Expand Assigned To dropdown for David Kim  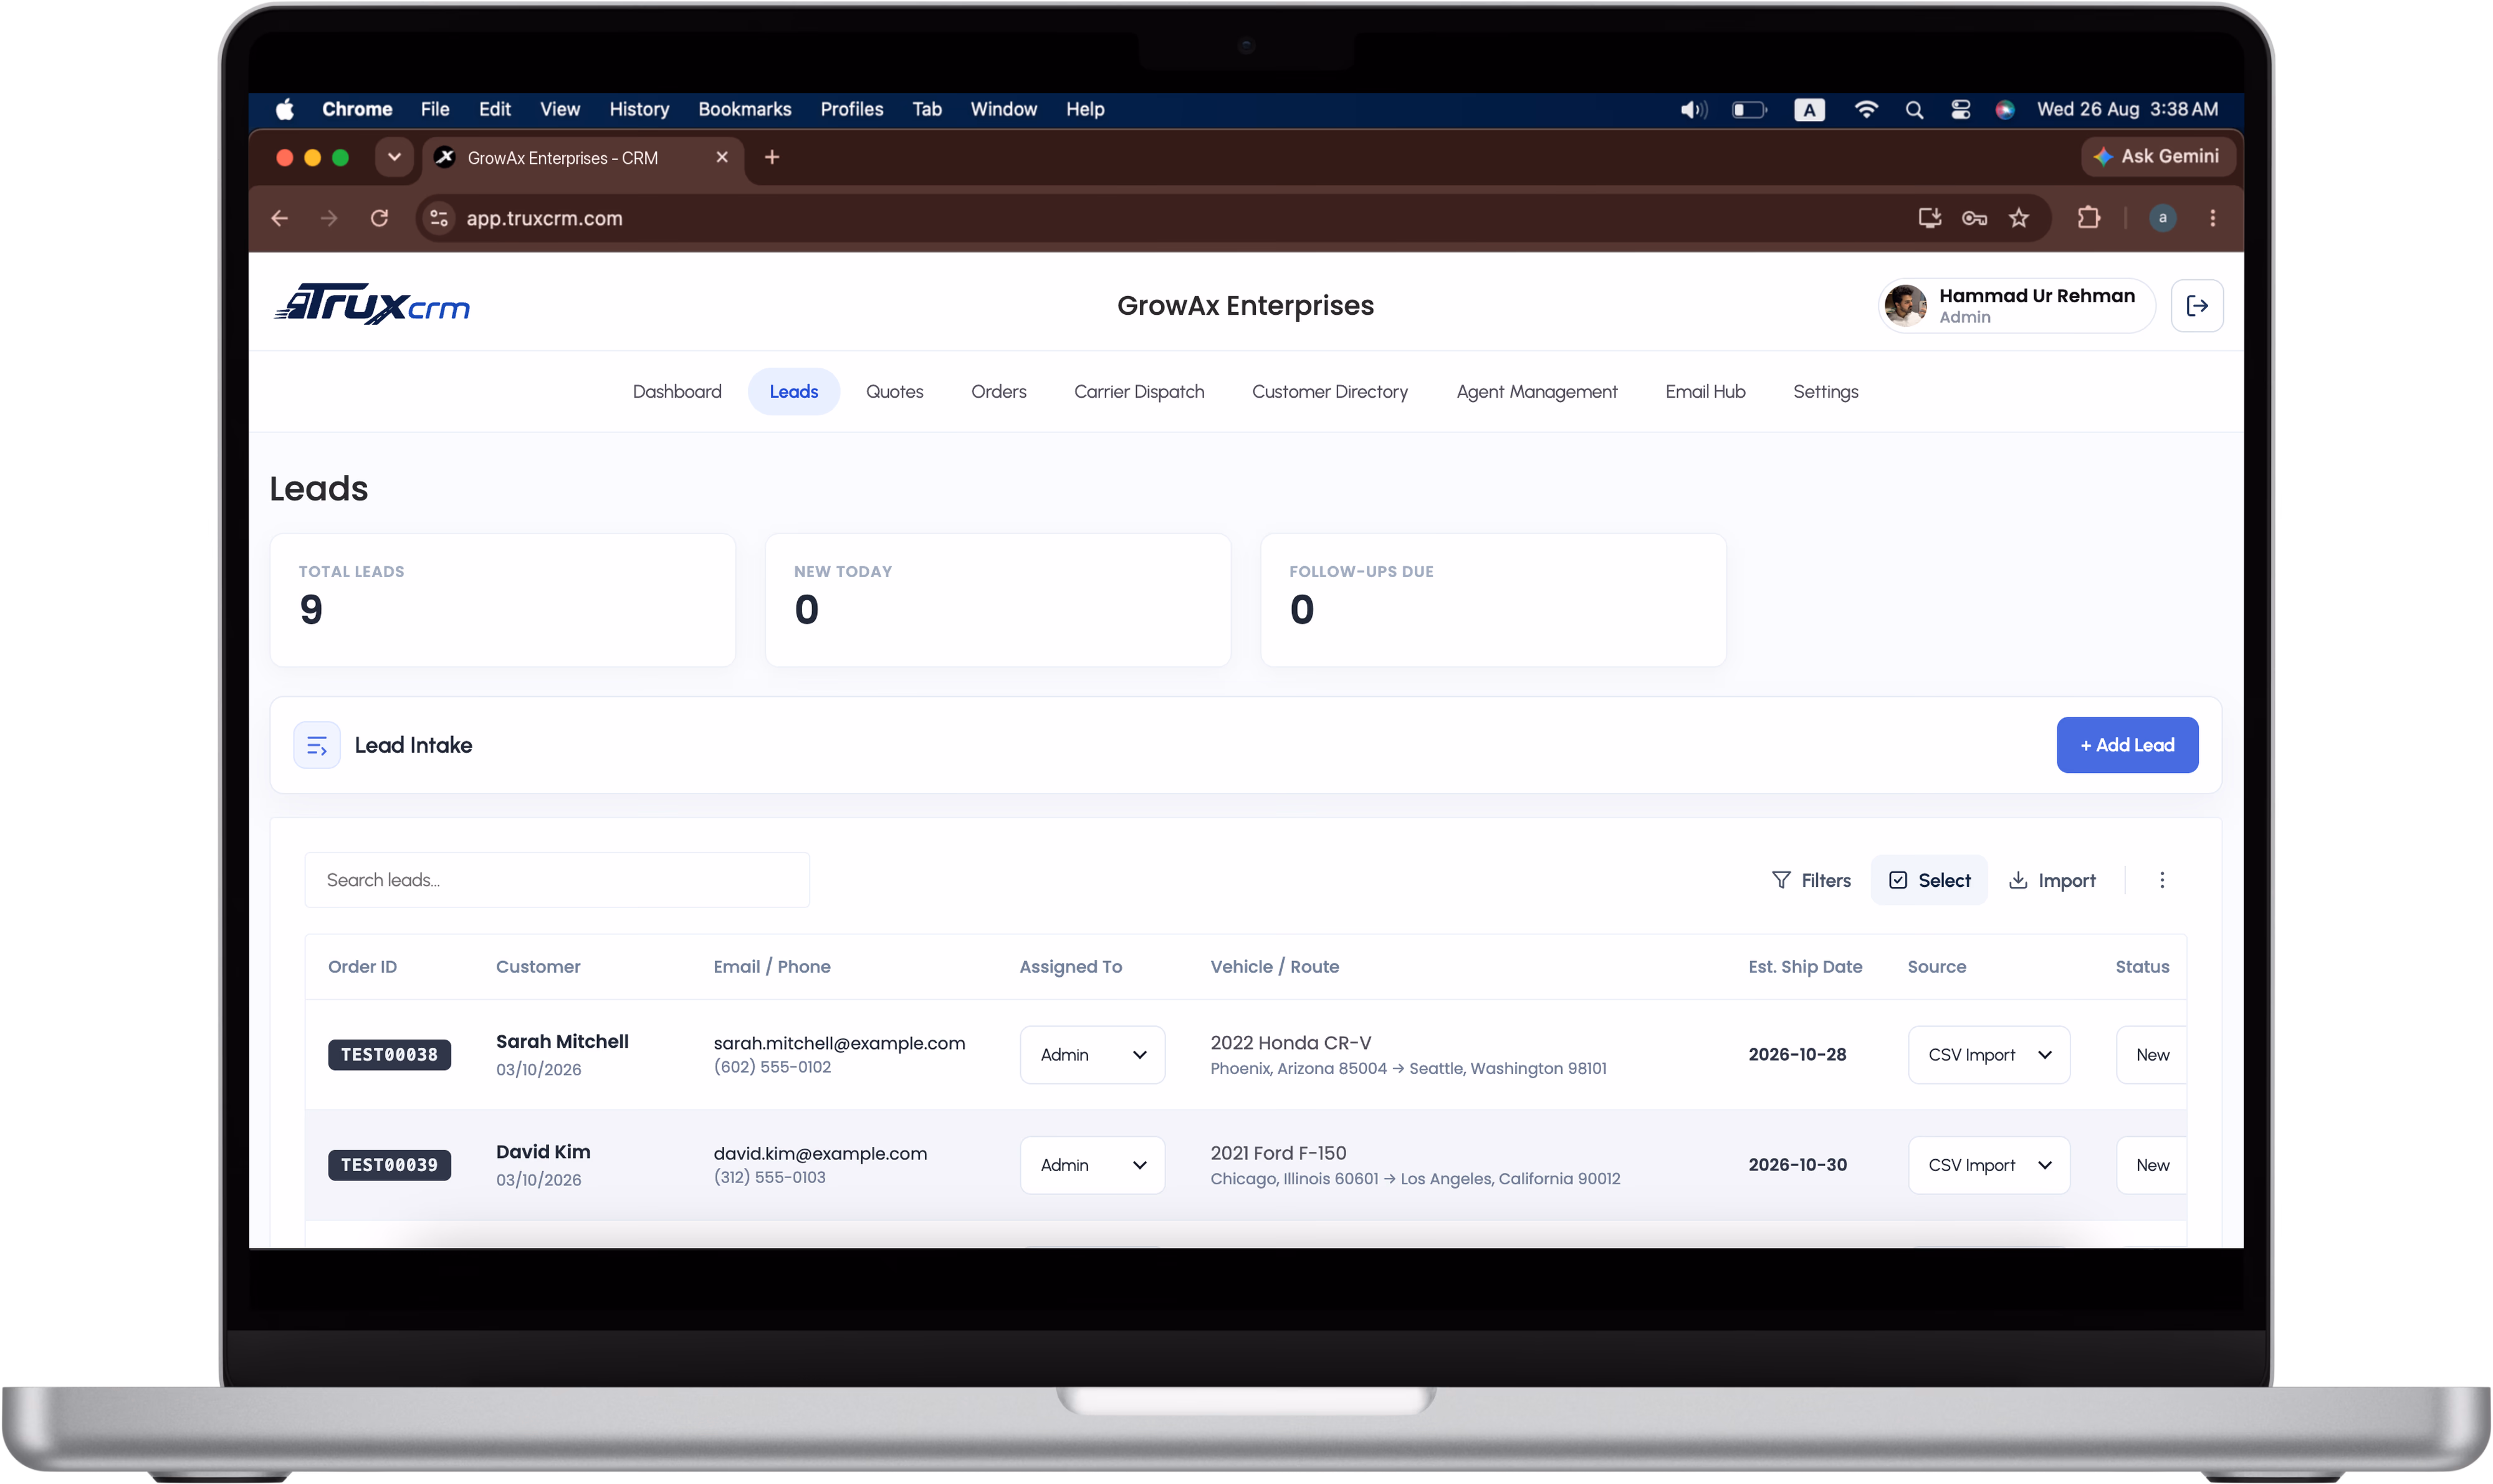(x=1092, y=1165)
